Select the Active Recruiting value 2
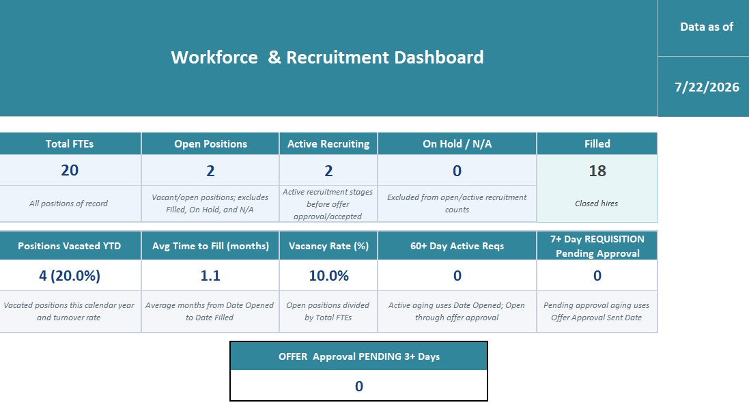The image size is (749, 407). point(328,171)
